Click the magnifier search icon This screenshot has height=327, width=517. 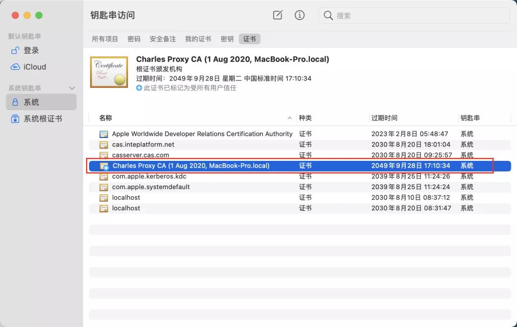tap(328, 15)
